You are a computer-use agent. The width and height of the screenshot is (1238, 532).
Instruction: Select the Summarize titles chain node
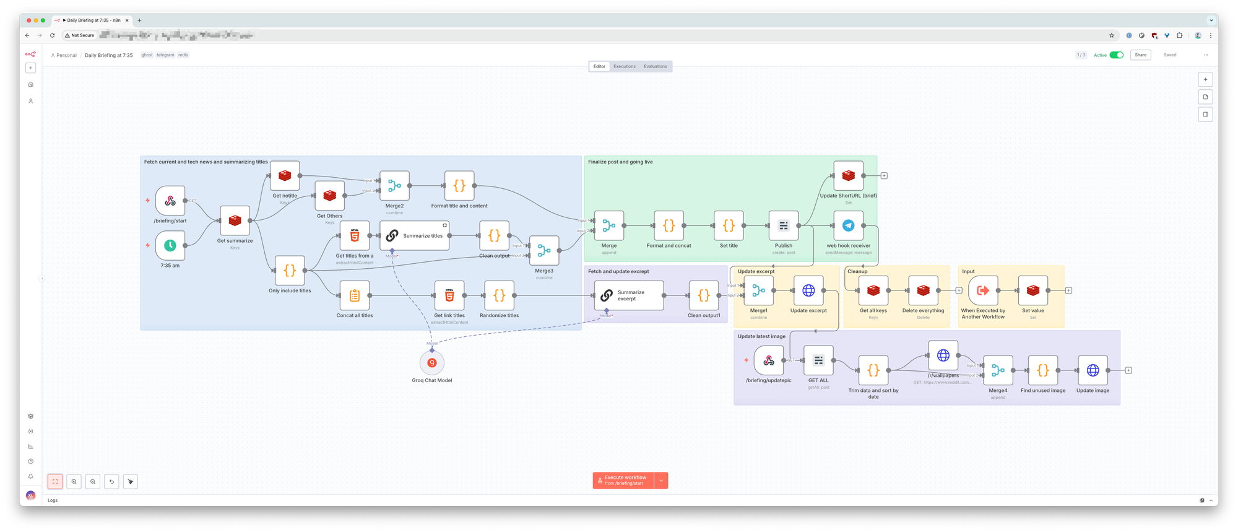415,235
